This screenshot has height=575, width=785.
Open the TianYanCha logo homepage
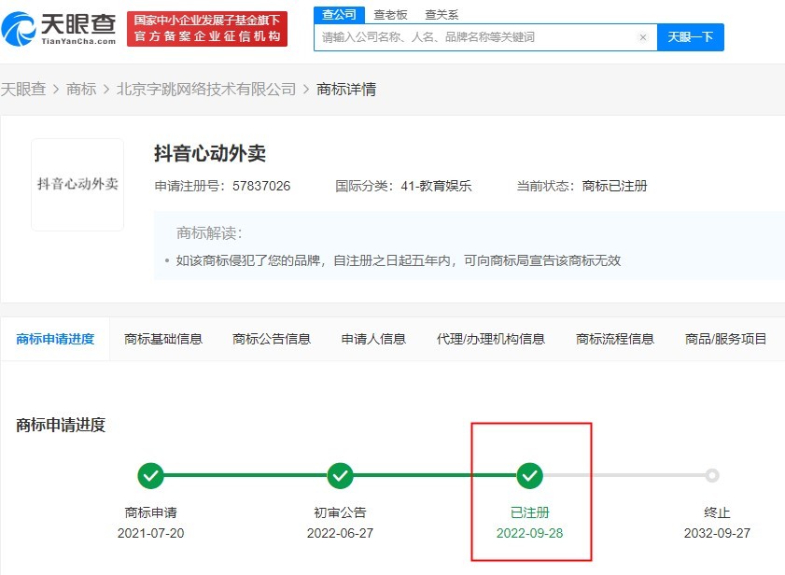click(59, 29)
